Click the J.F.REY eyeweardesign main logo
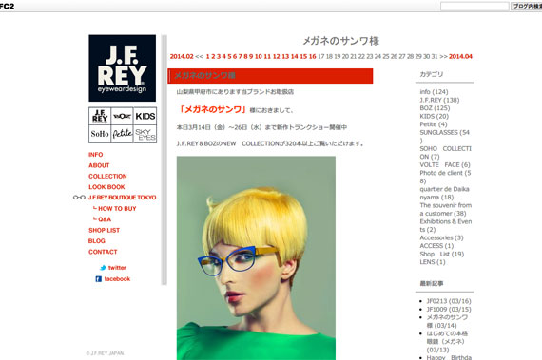This screenshot has height=360, width=542. (122, 68)
